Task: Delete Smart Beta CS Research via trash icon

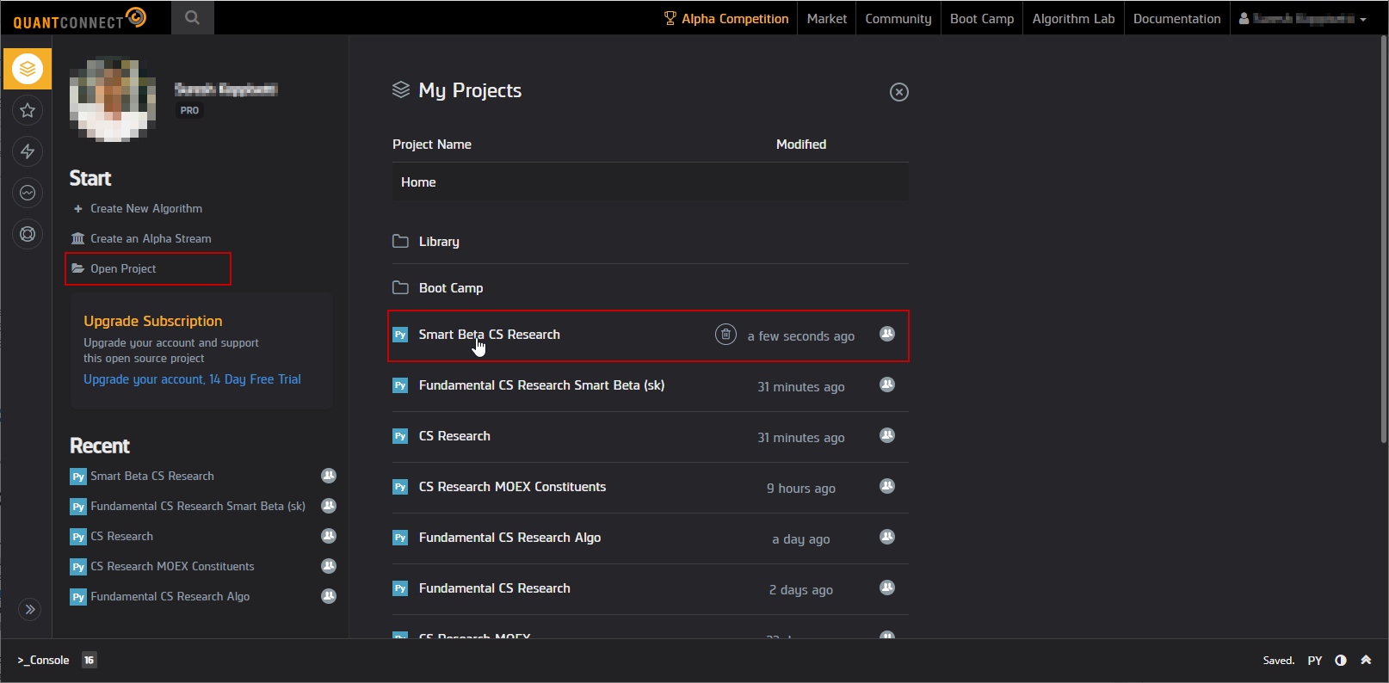Action: coord(725,334)
